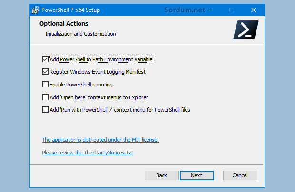This screenshot has height=192, width=295.
Task: Uncheck Register Windows Event Logging Manifest
Action: [45, 72]
